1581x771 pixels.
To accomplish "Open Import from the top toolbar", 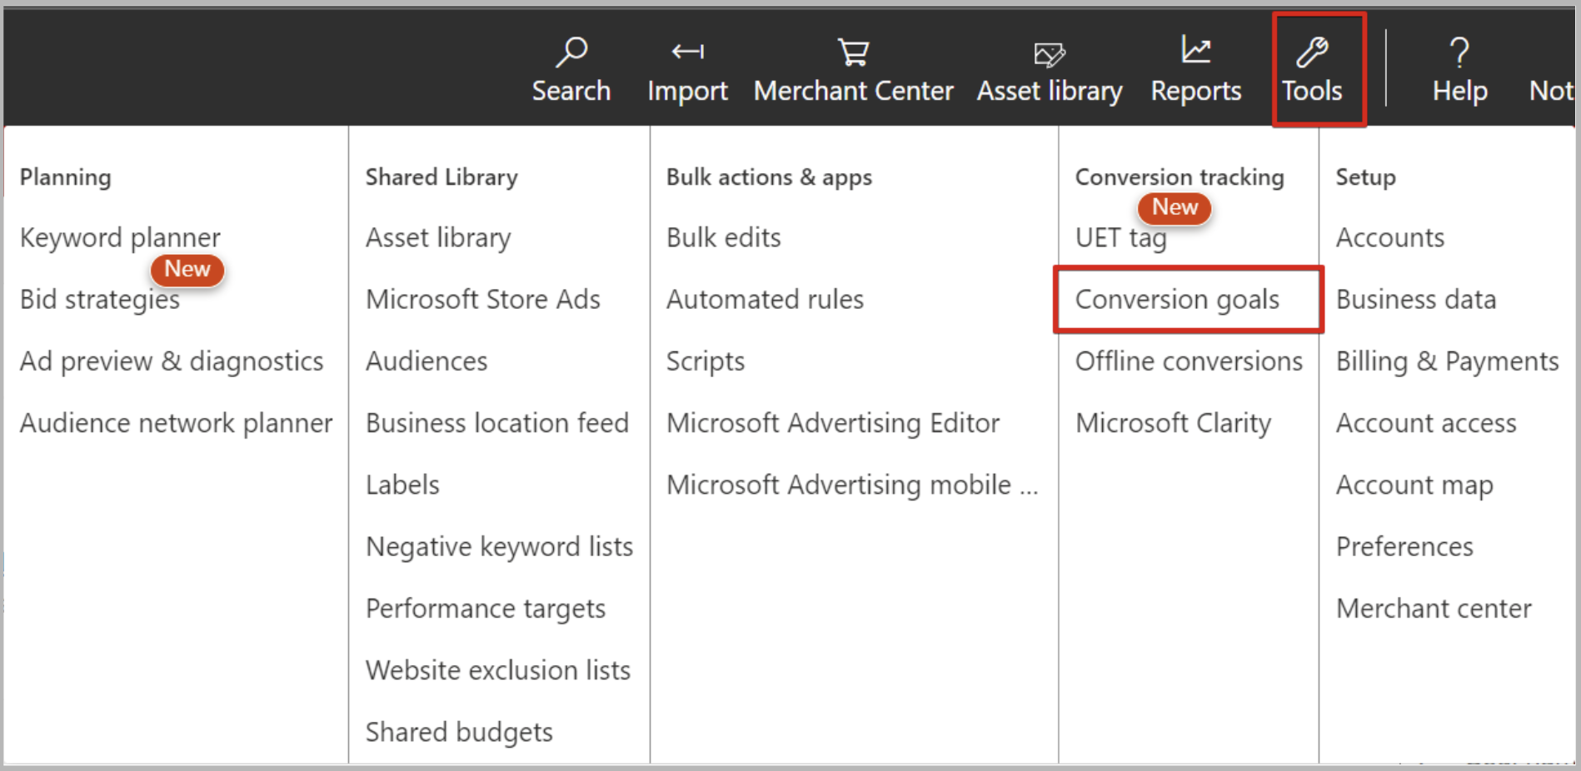I will click(687, 71).
